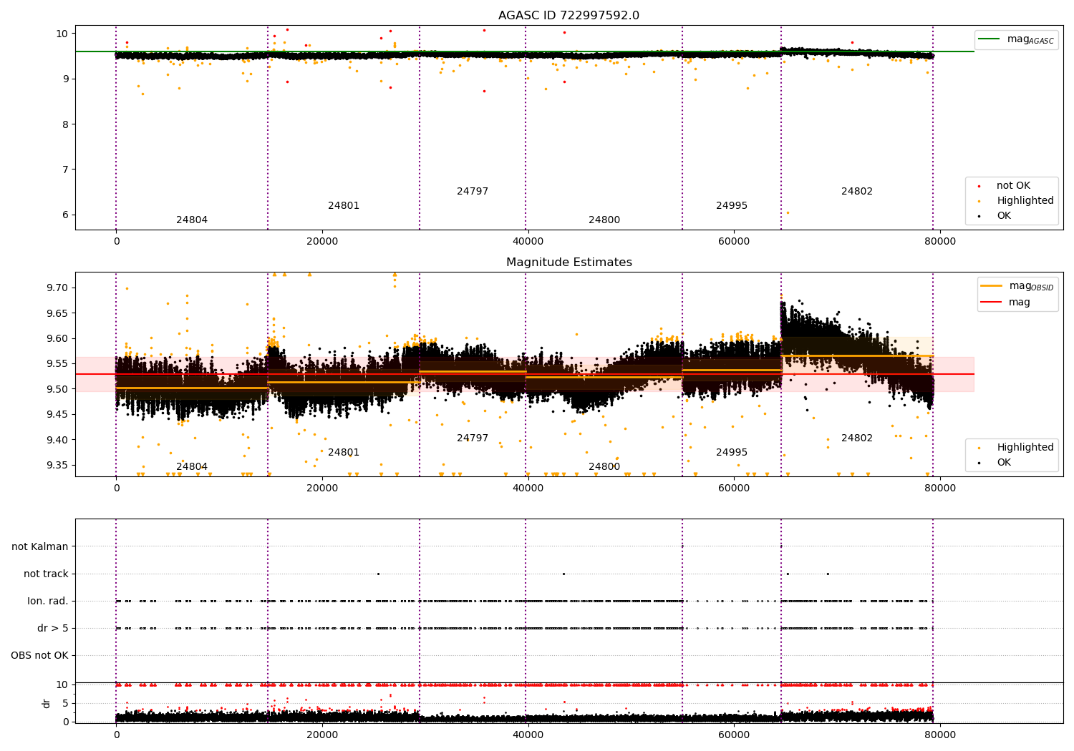Click the 'not track' row label
1074x751 pixels.
(46, 574)
